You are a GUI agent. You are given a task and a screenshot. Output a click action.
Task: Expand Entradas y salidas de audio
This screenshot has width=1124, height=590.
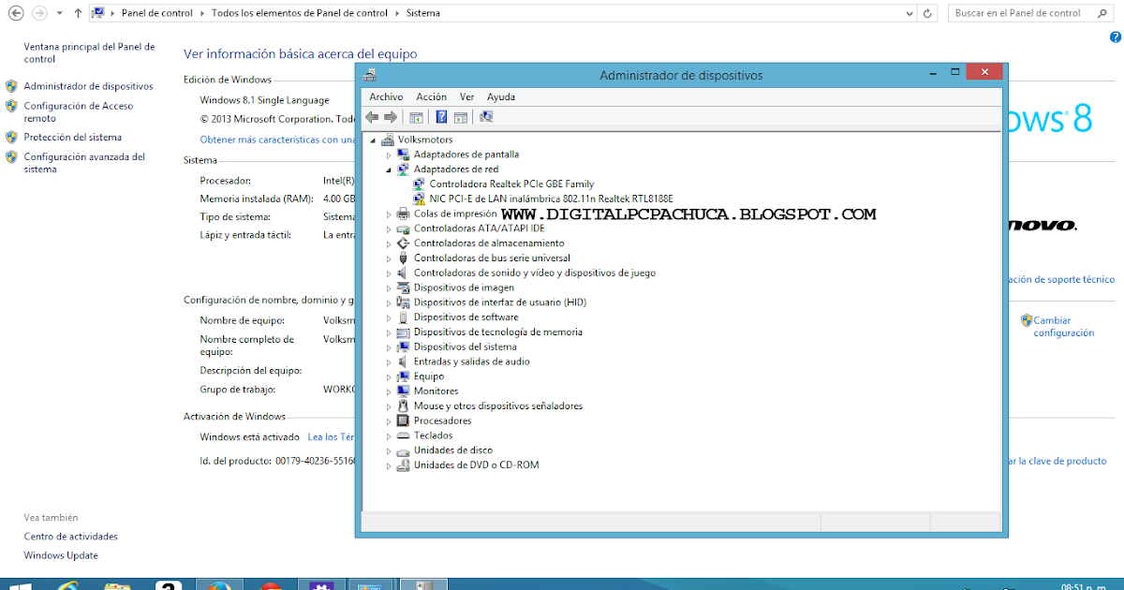tap(389, 361)
